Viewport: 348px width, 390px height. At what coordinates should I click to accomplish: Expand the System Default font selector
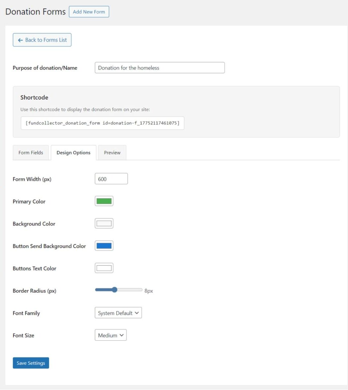point(118,313)
